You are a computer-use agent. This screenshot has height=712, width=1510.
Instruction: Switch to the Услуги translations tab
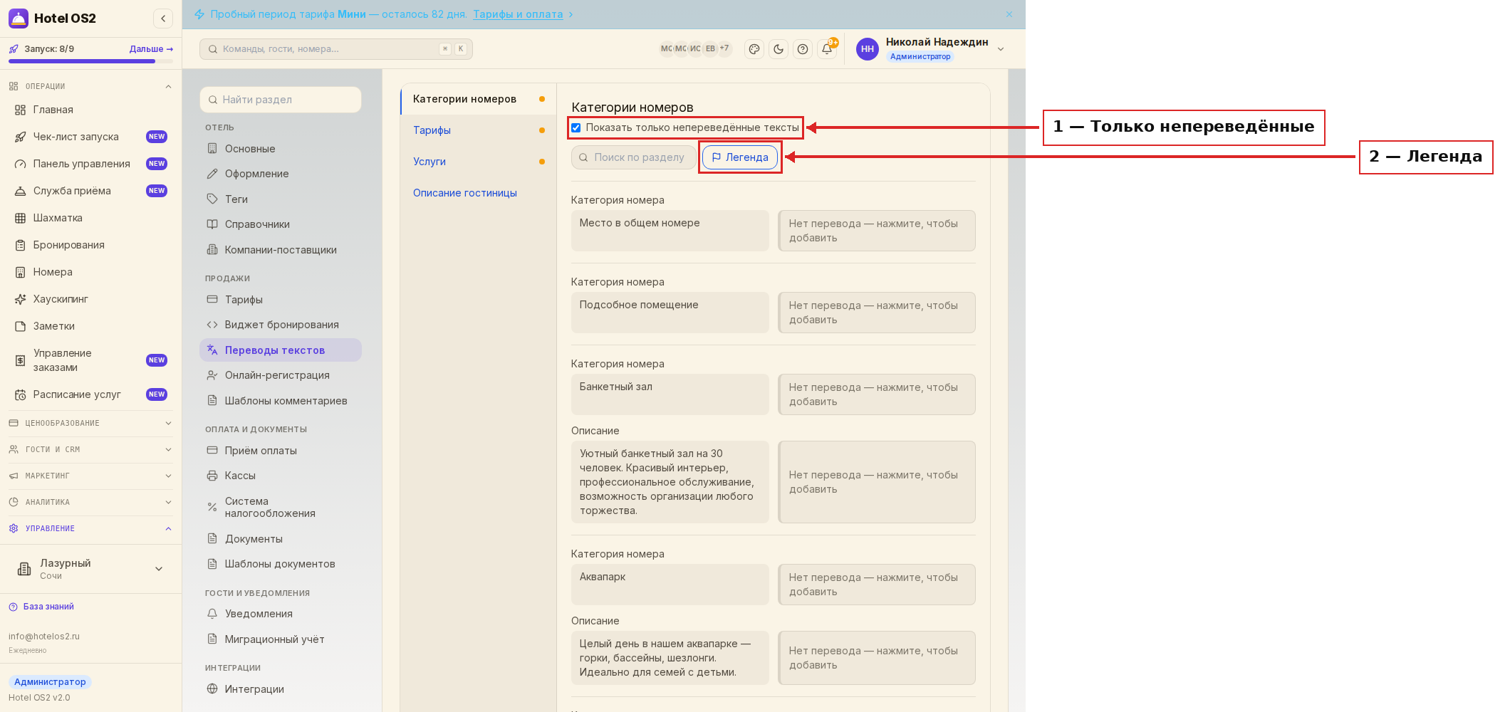tap(479, 162)
